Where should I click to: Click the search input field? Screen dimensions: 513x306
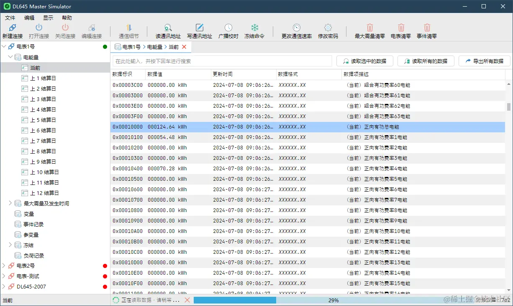(222, 61)
